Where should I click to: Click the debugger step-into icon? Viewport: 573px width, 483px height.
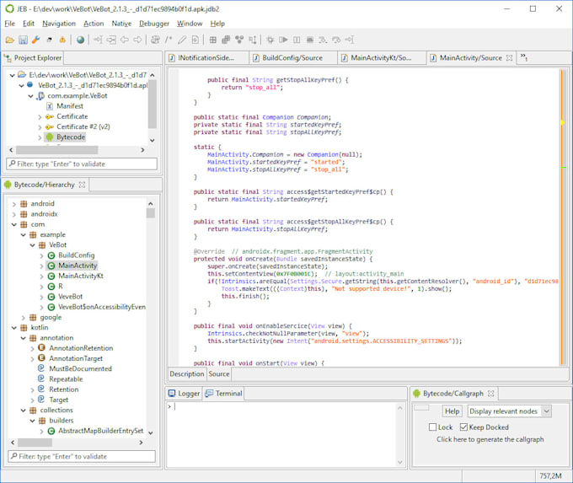pyautogui.click(x=323, y=40)
